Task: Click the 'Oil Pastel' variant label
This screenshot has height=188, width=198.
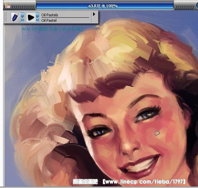Action: 49,20
